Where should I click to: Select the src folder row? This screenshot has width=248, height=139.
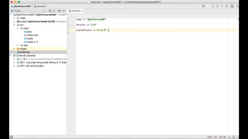pos(38,25)
